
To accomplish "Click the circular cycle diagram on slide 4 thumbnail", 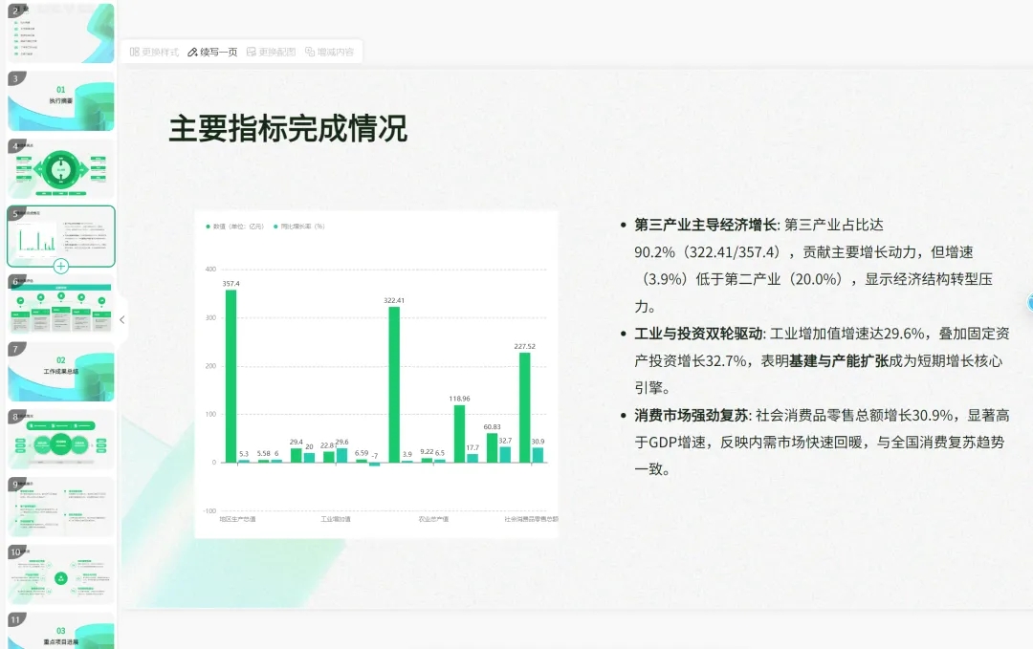I will pyautogui.click(x=60, y=169).
